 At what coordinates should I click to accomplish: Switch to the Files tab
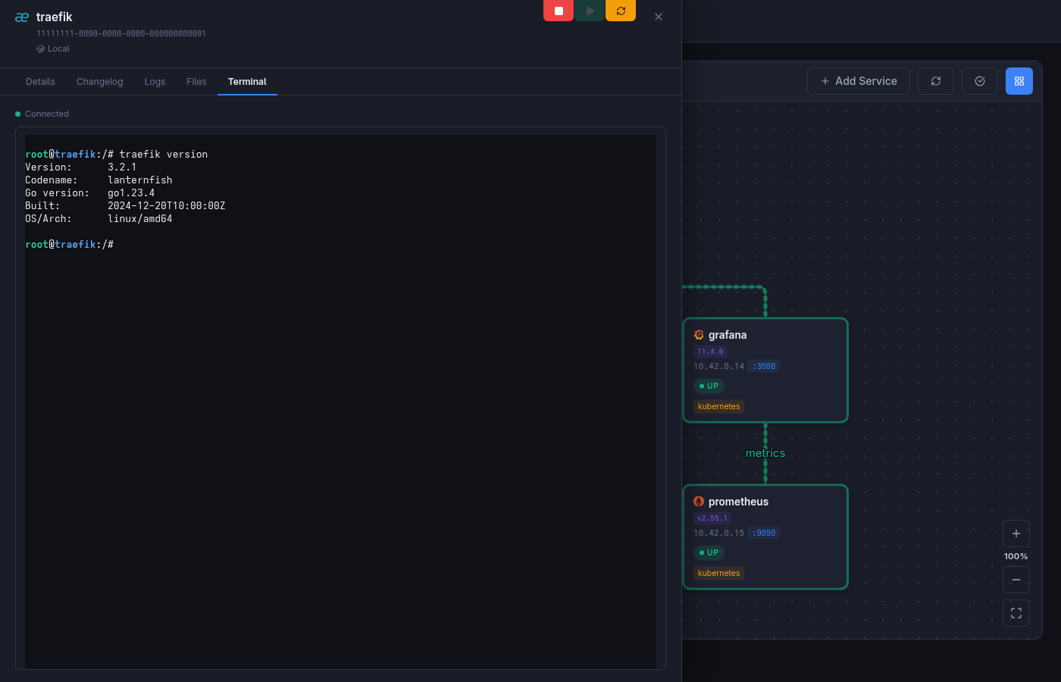pyautogui.click(x=196, y=82)
